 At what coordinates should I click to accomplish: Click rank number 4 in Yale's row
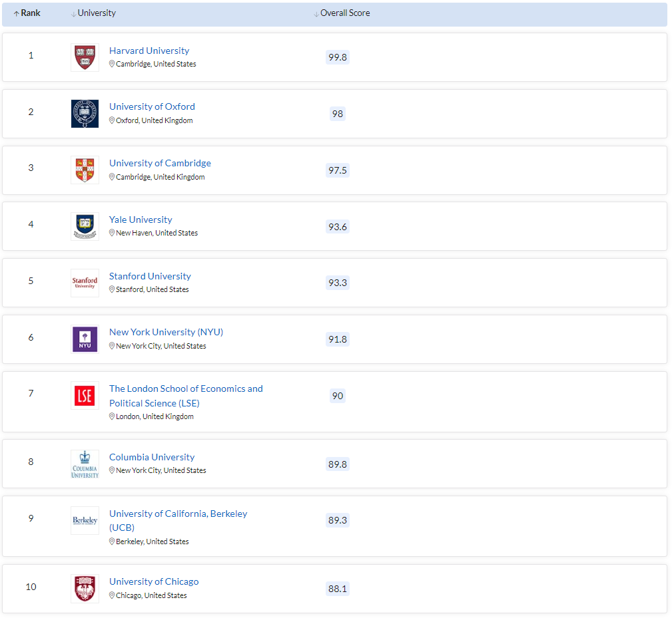pyautogui.click(x=31, y=224)
